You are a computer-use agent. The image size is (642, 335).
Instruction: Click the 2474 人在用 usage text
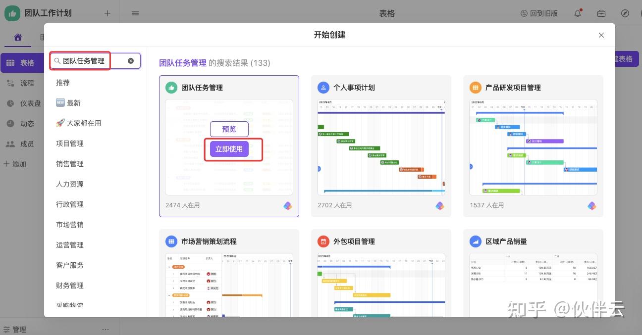[x=183, y=205]
